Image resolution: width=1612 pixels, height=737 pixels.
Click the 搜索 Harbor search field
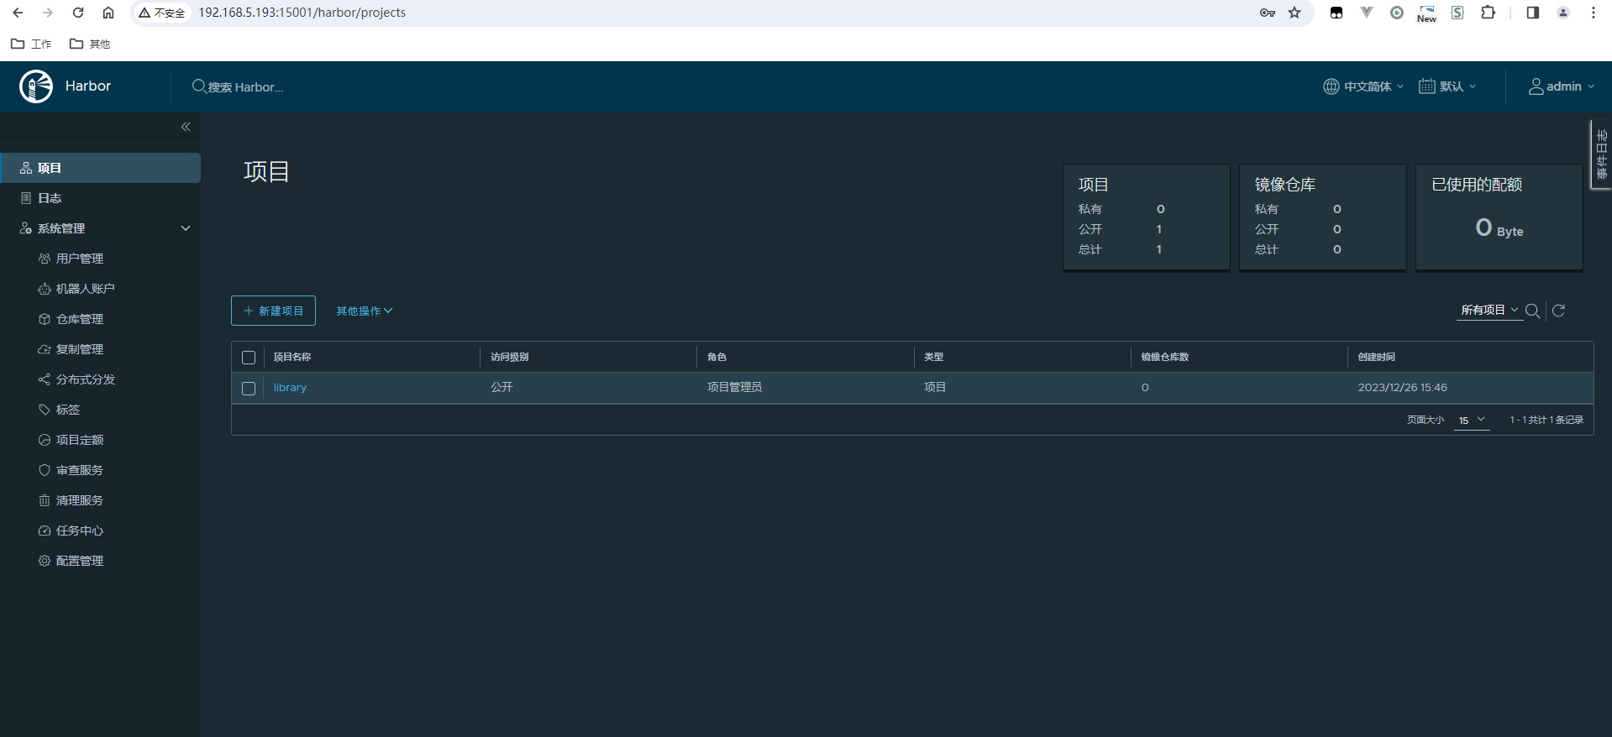(x=245, y=86)
